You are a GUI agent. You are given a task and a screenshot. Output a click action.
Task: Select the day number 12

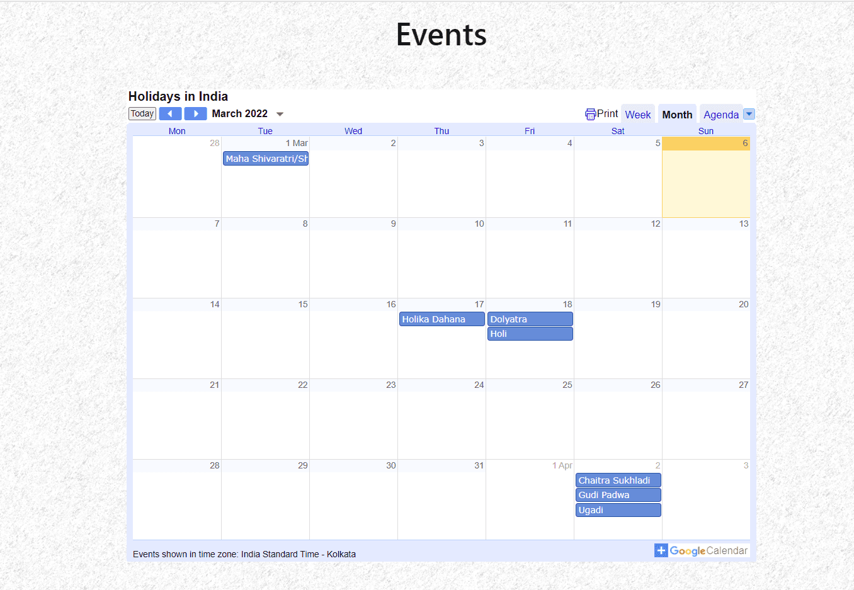pyautogui.click(x=656, y=224)
